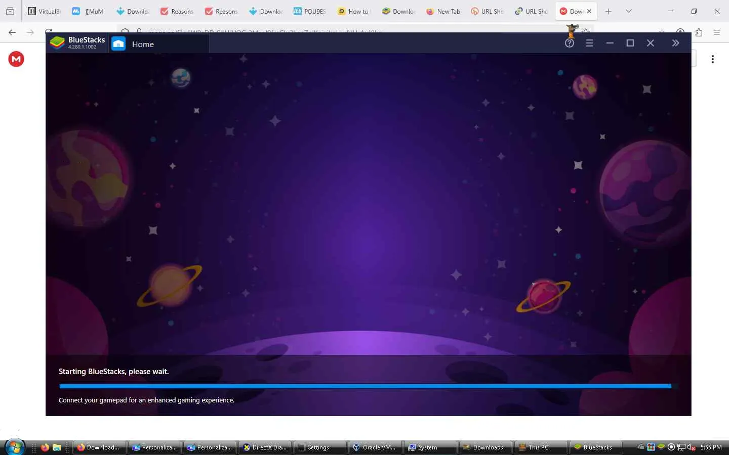Switch to Settings taskbar button
Screen dimensions: 729x455
320,447
